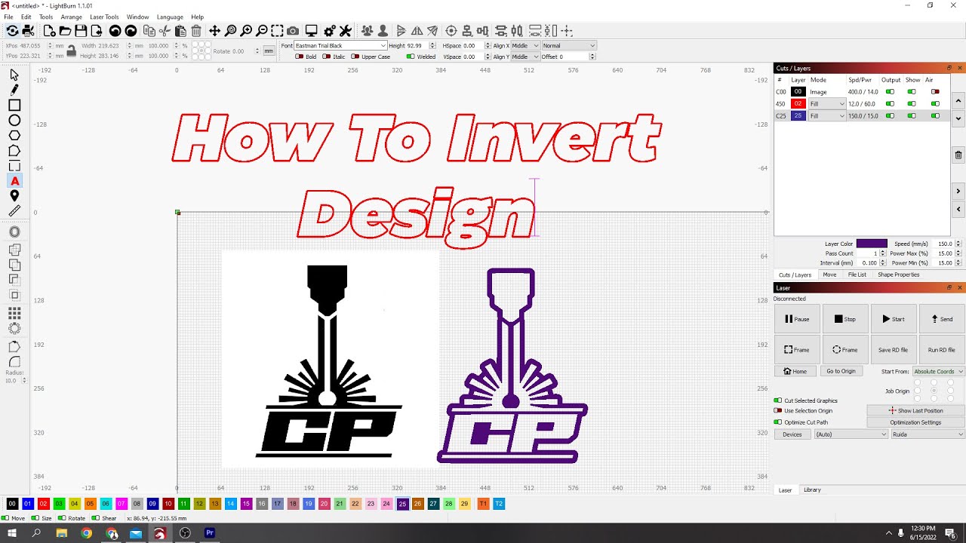Screen dimensions: 966x543
Task: Toggle the Welded text switch
Action: (x=411, y=57)
